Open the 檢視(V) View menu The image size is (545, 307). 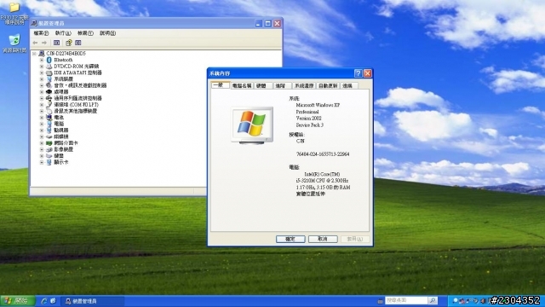85,33
